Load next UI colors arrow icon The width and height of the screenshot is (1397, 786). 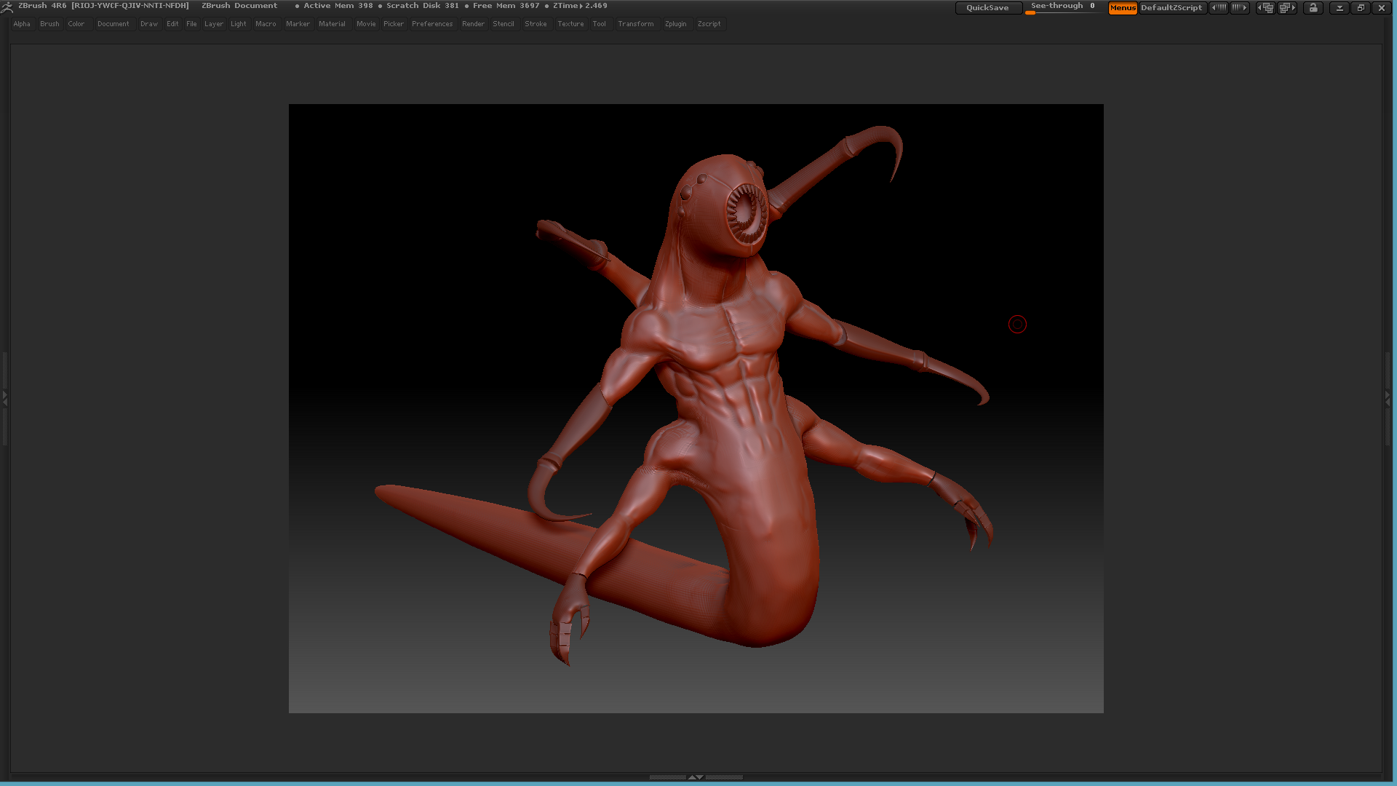(1240, 8)
